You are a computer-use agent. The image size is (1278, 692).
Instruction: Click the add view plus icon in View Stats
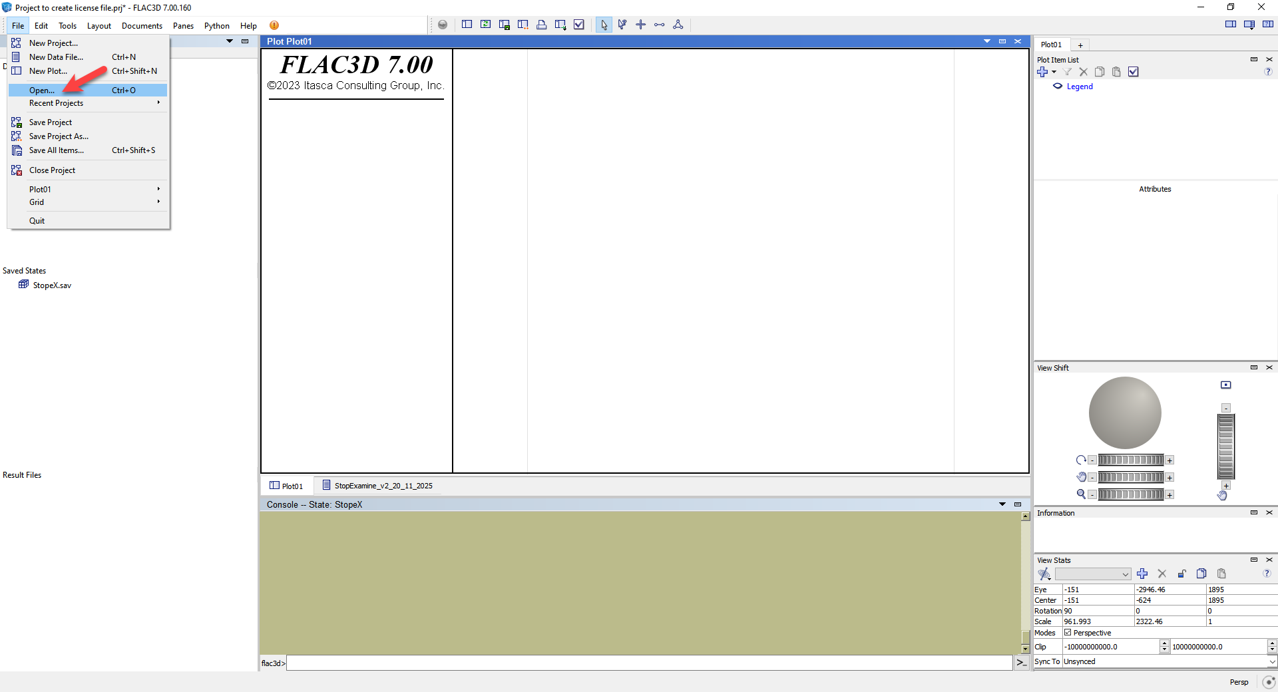[x=1142, y=574]
